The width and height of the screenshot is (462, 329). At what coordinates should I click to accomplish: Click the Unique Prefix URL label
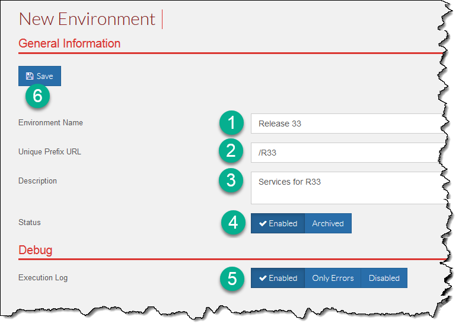(49, 151)
